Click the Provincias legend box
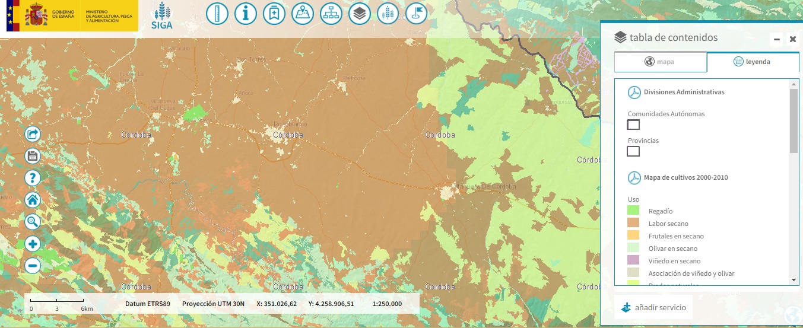This screenshot has width=803, height=328. point(633,151)
